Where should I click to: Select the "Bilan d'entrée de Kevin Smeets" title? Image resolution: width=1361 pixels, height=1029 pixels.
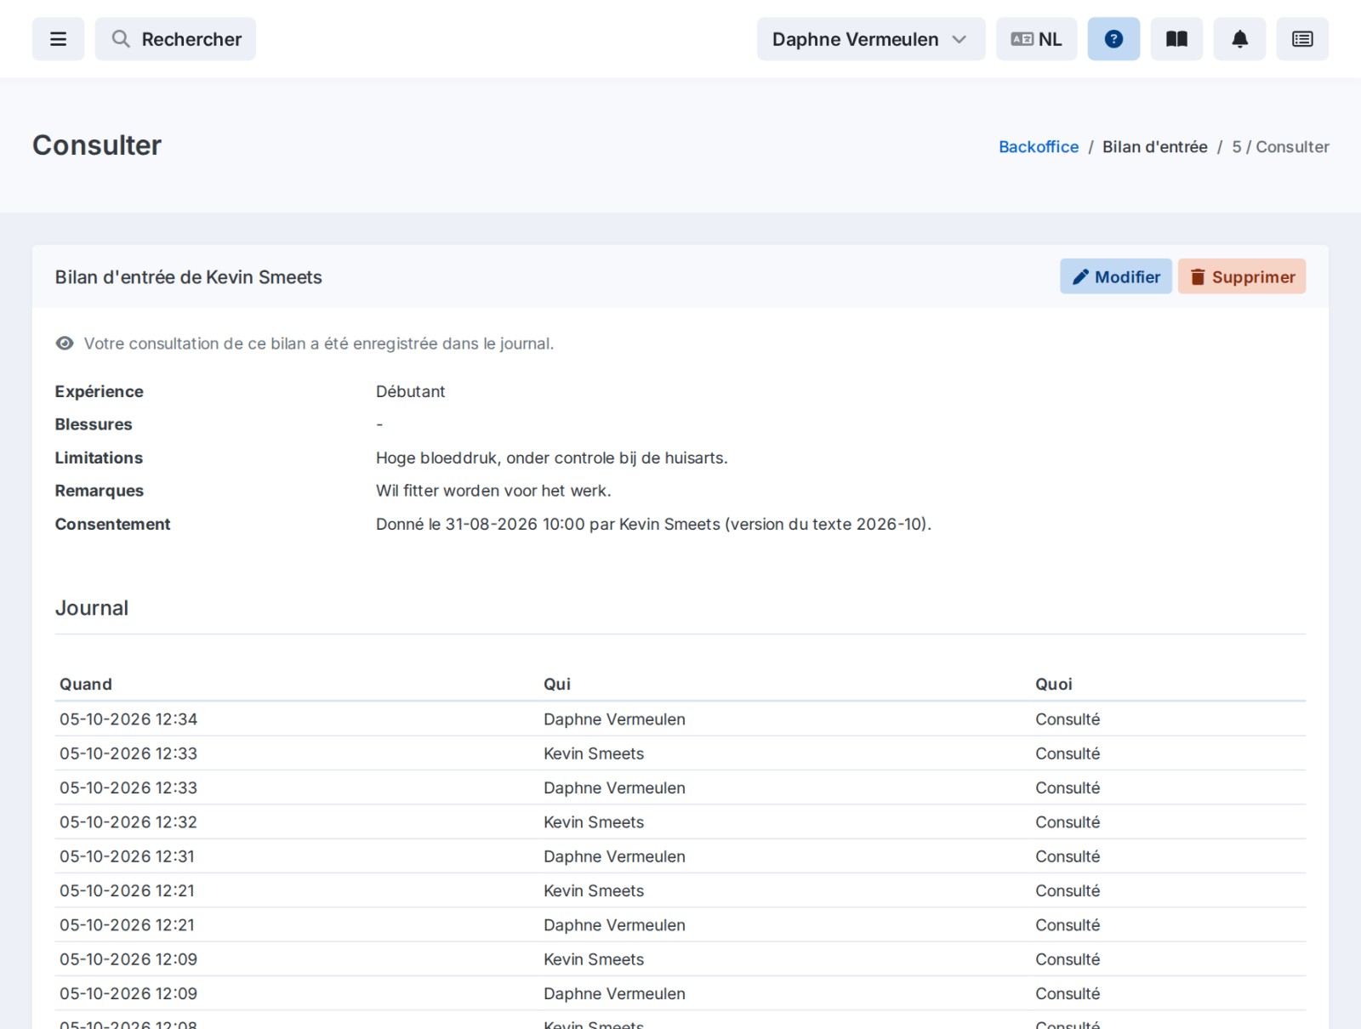189,277
